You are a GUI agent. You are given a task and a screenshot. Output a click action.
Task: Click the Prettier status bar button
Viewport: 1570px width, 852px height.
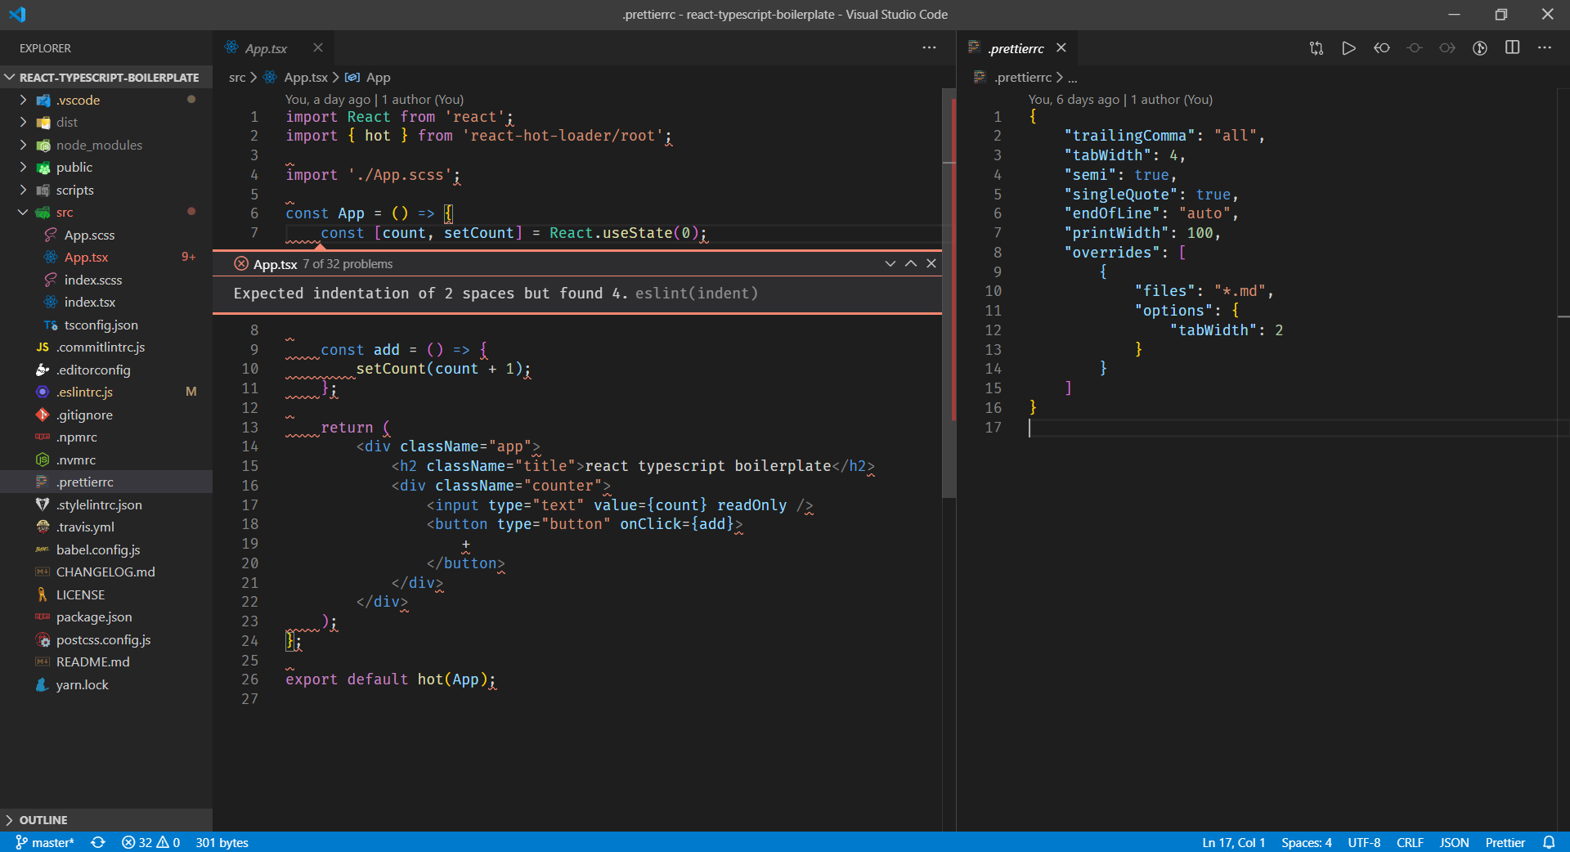[1505, 842]
